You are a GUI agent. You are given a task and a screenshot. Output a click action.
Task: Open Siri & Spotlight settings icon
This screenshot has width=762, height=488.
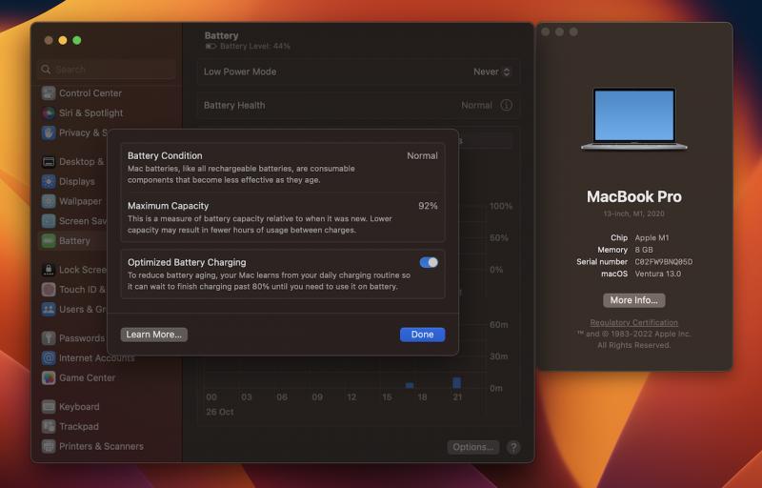pos(49,113)
